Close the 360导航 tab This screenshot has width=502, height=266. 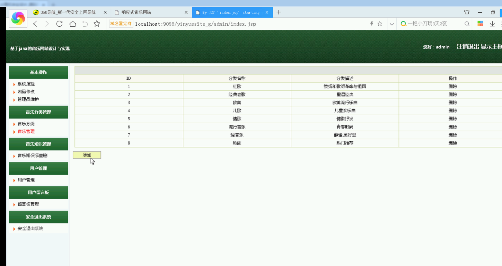(x=105, y=13)
